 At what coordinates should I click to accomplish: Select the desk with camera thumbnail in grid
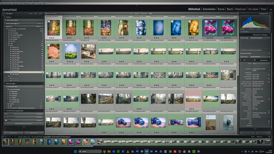click(x=89, y=51)
